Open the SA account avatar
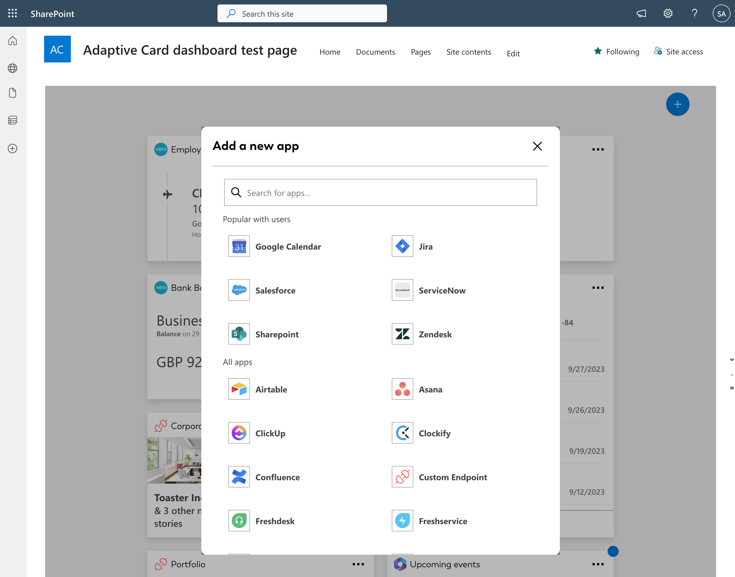Image resolution: width=735 pixels, height=577 pixels. click(x=721, y=13)
